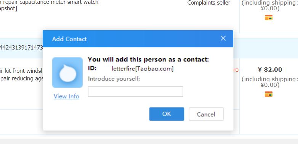Click the payment card icon in Complaints seller row
Screen dimensions: 298x144
pyautogui.click(x=269, y=18)
